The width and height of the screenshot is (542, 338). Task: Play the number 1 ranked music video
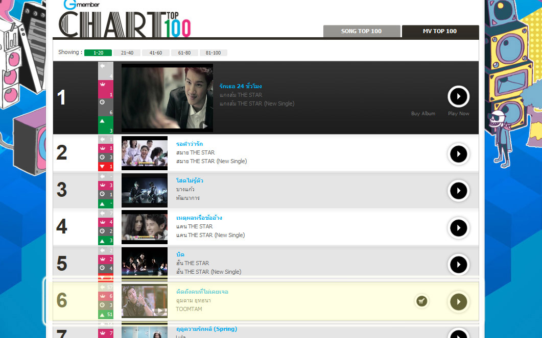(x=458, y=96)
